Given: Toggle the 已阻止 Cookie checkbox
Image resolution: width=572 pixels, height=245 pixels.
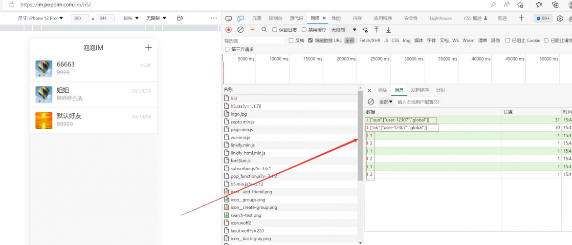Looking at the screenshot, I should pos(508,41).
